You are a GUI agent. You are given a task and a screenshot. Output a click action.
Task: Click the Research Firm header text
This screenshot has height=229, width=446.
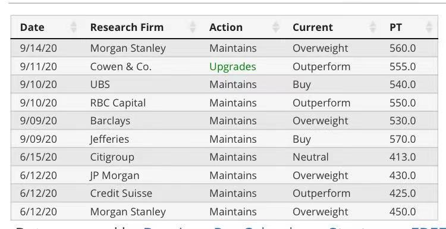click(x=127, y=27)
